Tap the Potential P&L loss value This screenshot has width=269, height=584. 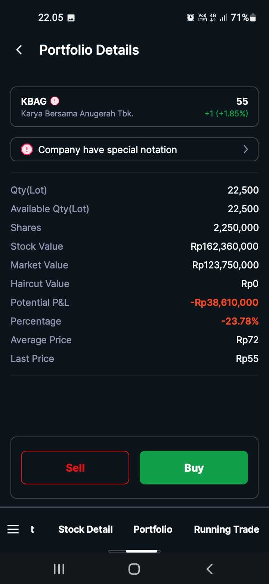pos(224,302)
